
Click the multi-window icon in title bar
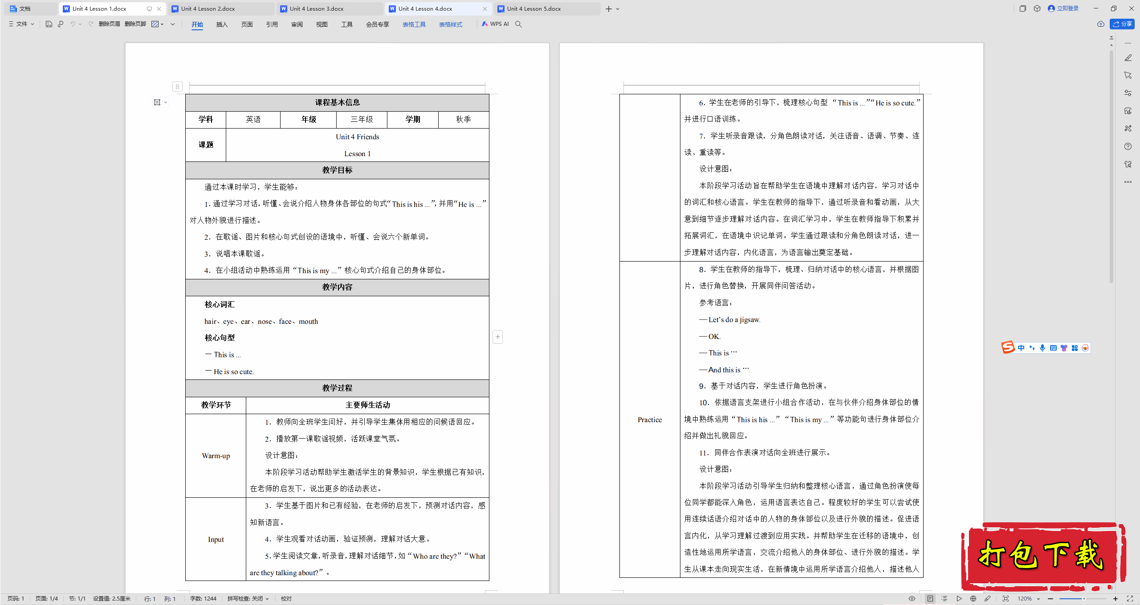pyautogui.click(x=1023, y=8)
